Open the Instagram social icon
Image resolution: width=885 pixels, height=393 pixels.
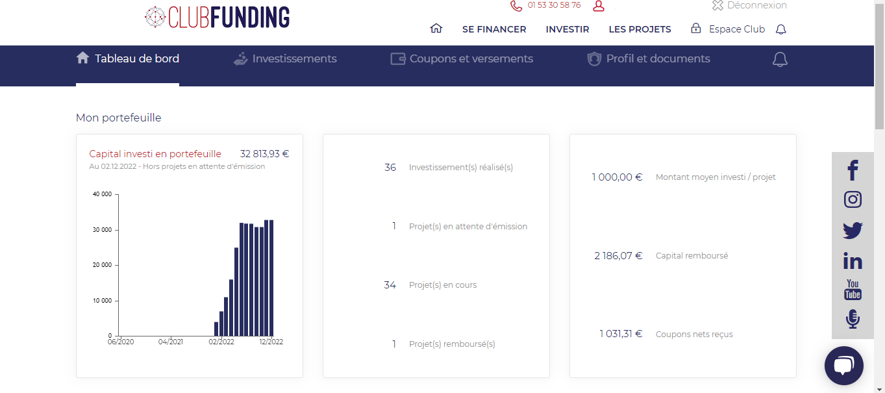click(x=853, y=199)
